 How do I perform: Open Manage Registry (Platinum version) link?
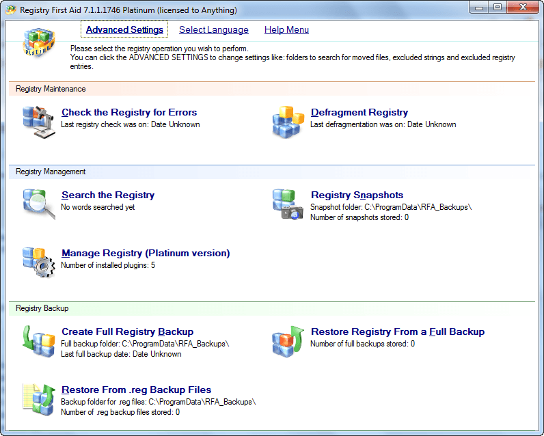146,254
